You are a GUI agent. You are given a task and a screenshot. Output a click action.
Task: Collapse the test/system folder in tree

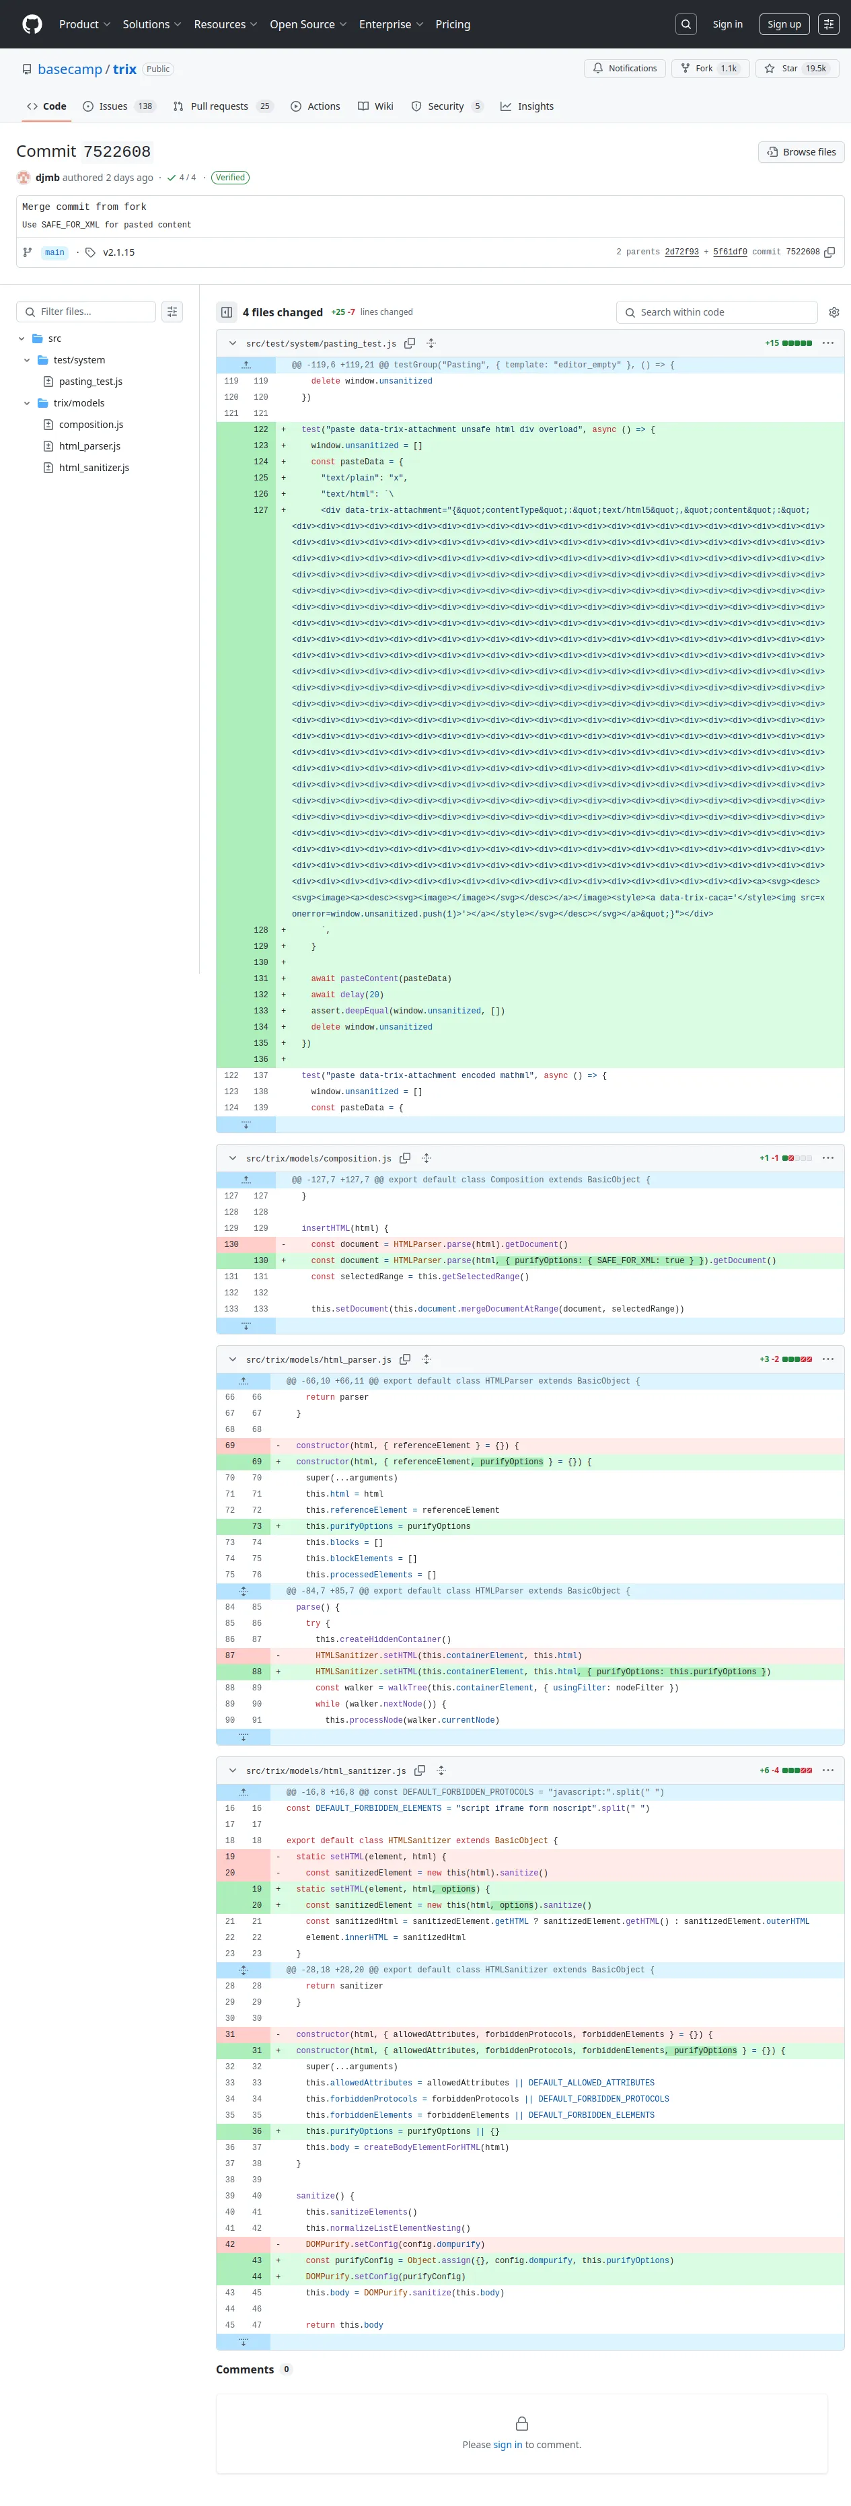click(x=26, y=360)
